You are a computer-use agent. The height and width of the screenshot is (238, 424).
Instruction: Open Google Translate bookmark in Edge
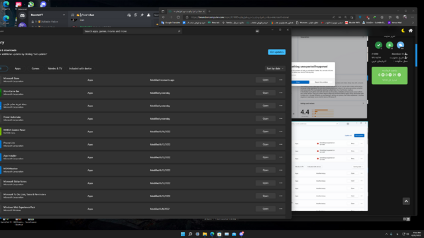171,22
